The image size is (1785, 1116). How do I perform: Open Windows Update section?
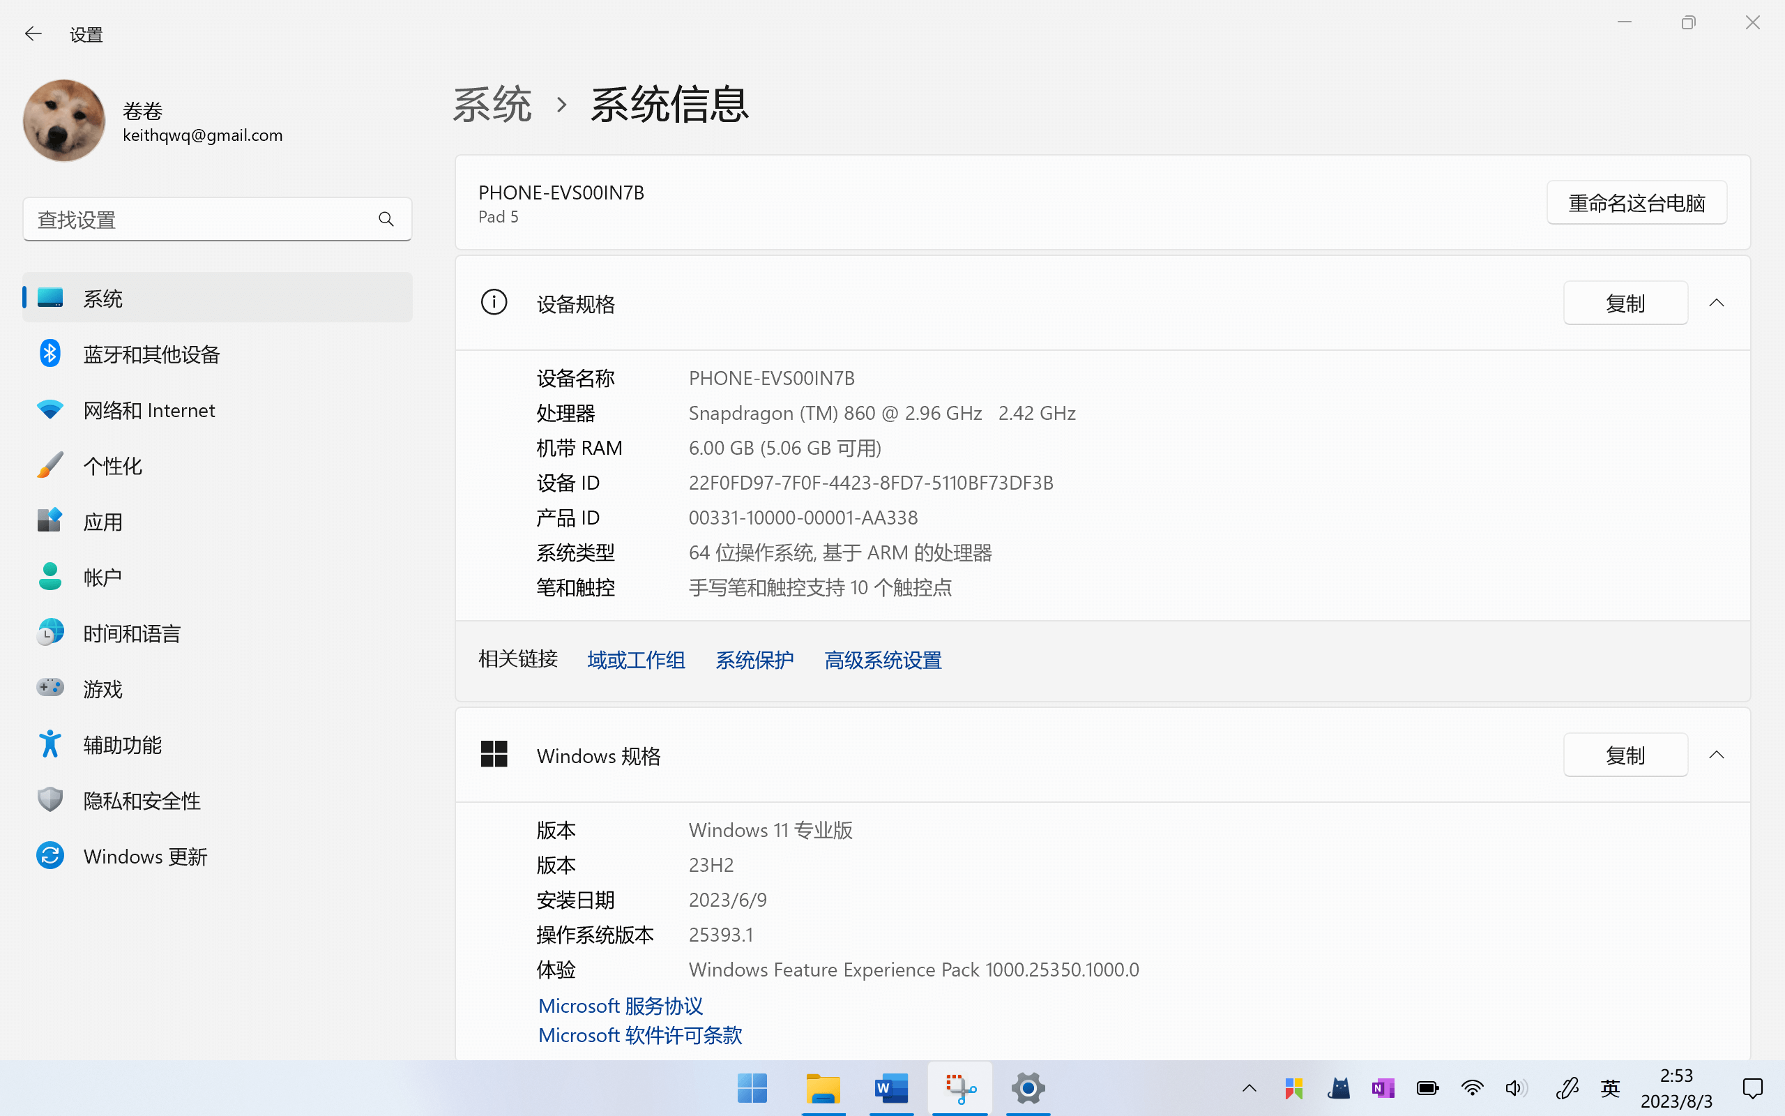[x=144, y=857]
